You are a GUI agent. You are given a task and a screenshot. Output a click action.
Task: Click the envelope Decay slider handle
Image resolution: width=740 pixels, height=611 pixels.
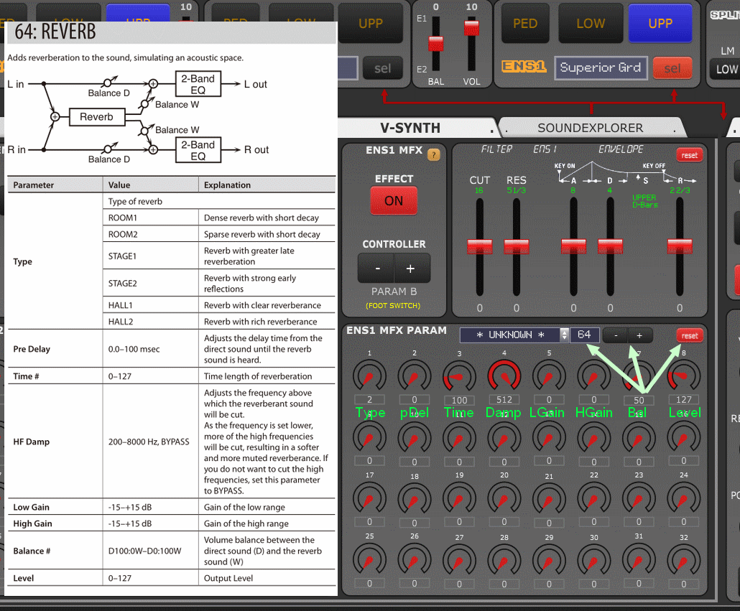pos(610,246)
